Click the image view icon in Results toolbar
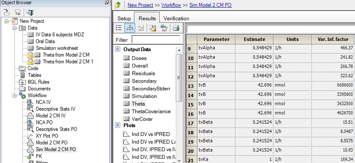The image size is (355, 163). click(x=141, y=28)
